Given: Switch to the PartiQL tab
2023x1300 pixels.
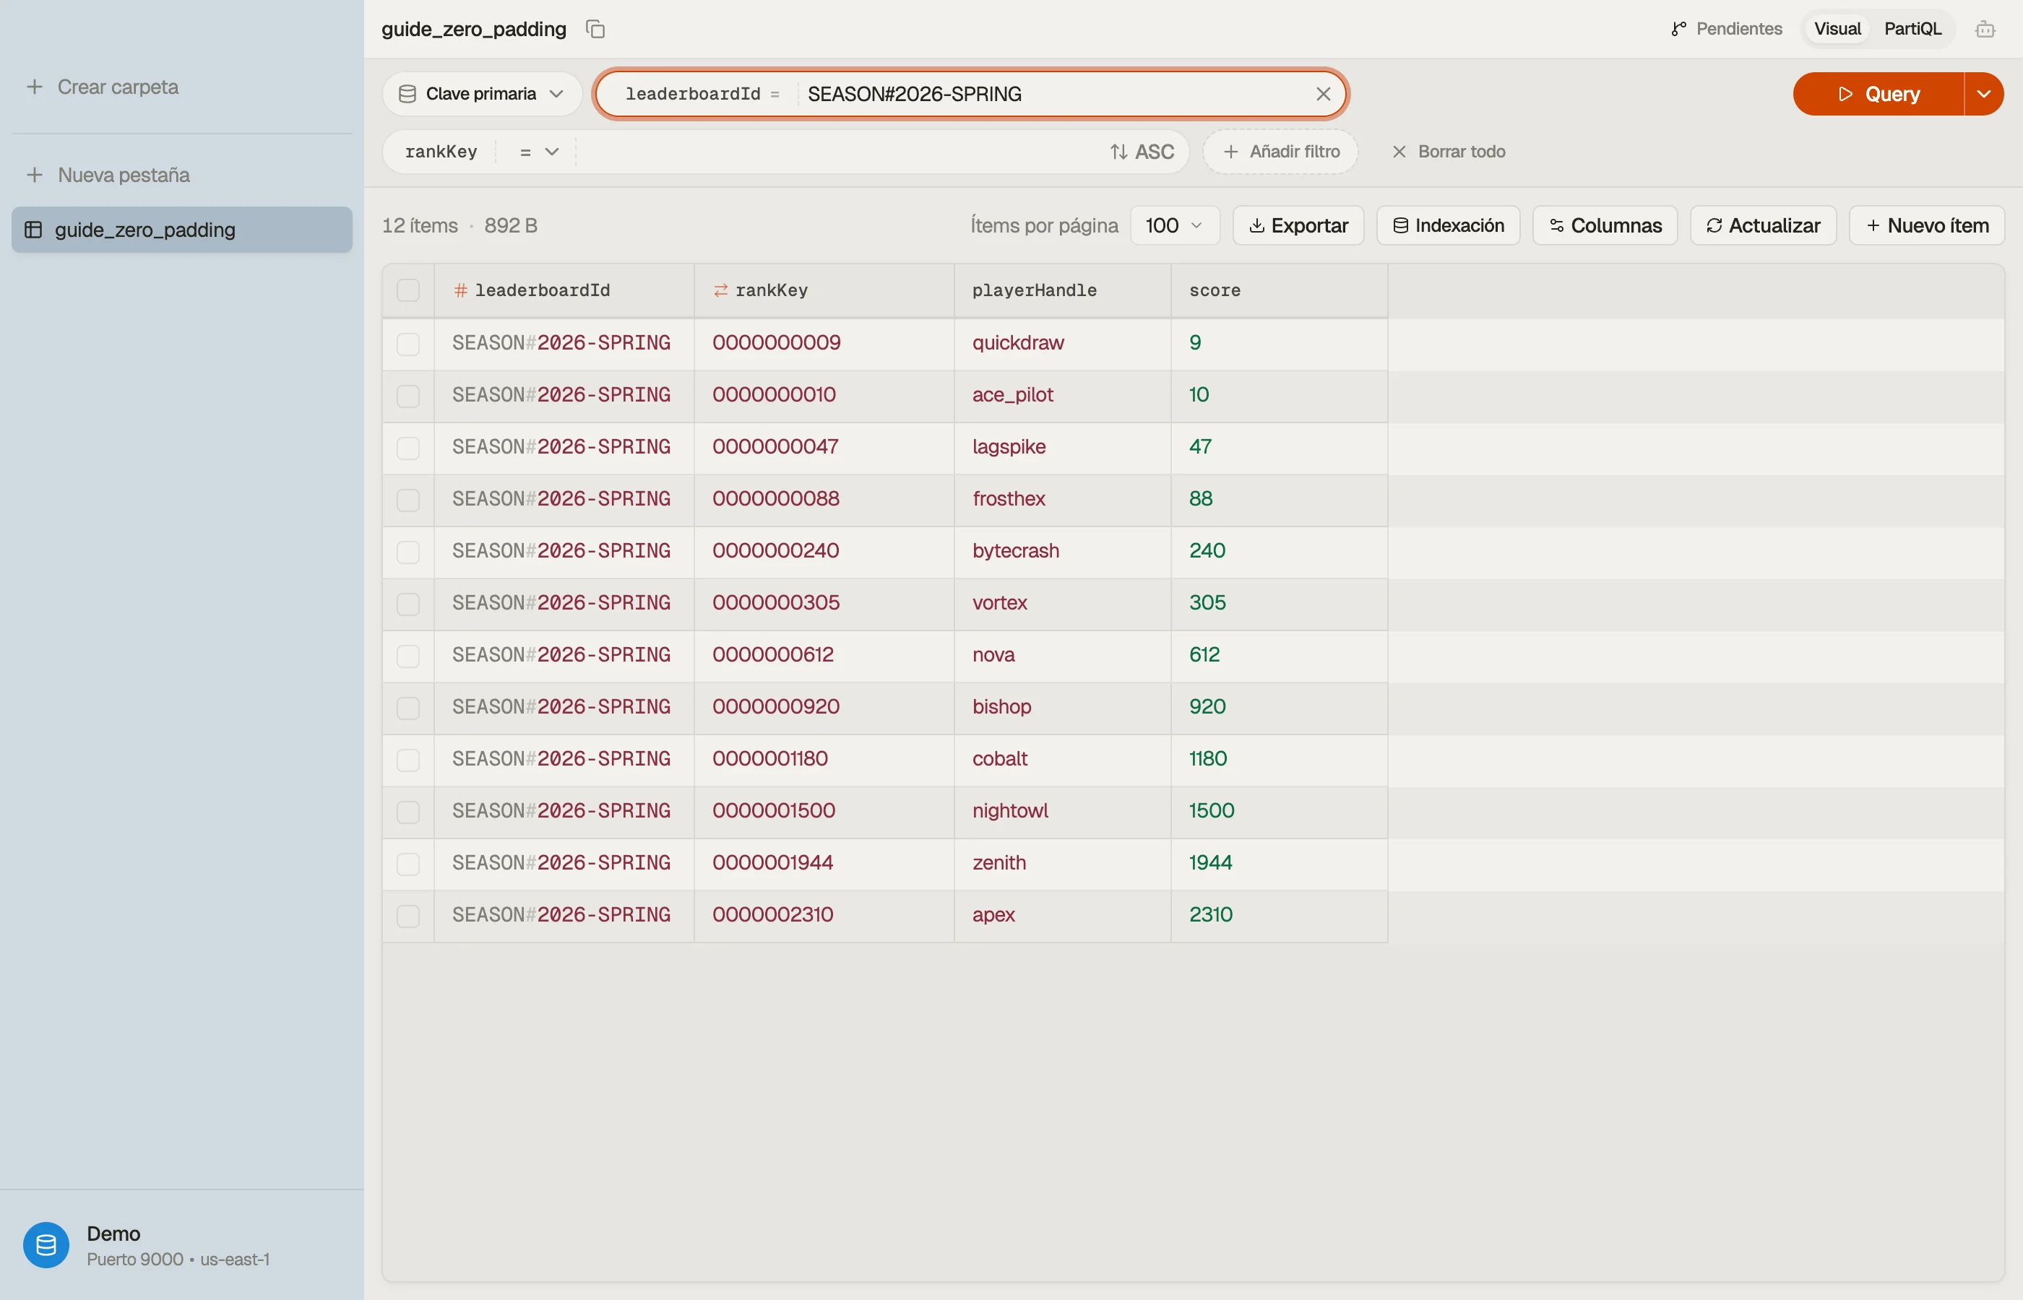Looking at the screenshot, I should point(1912,29).
